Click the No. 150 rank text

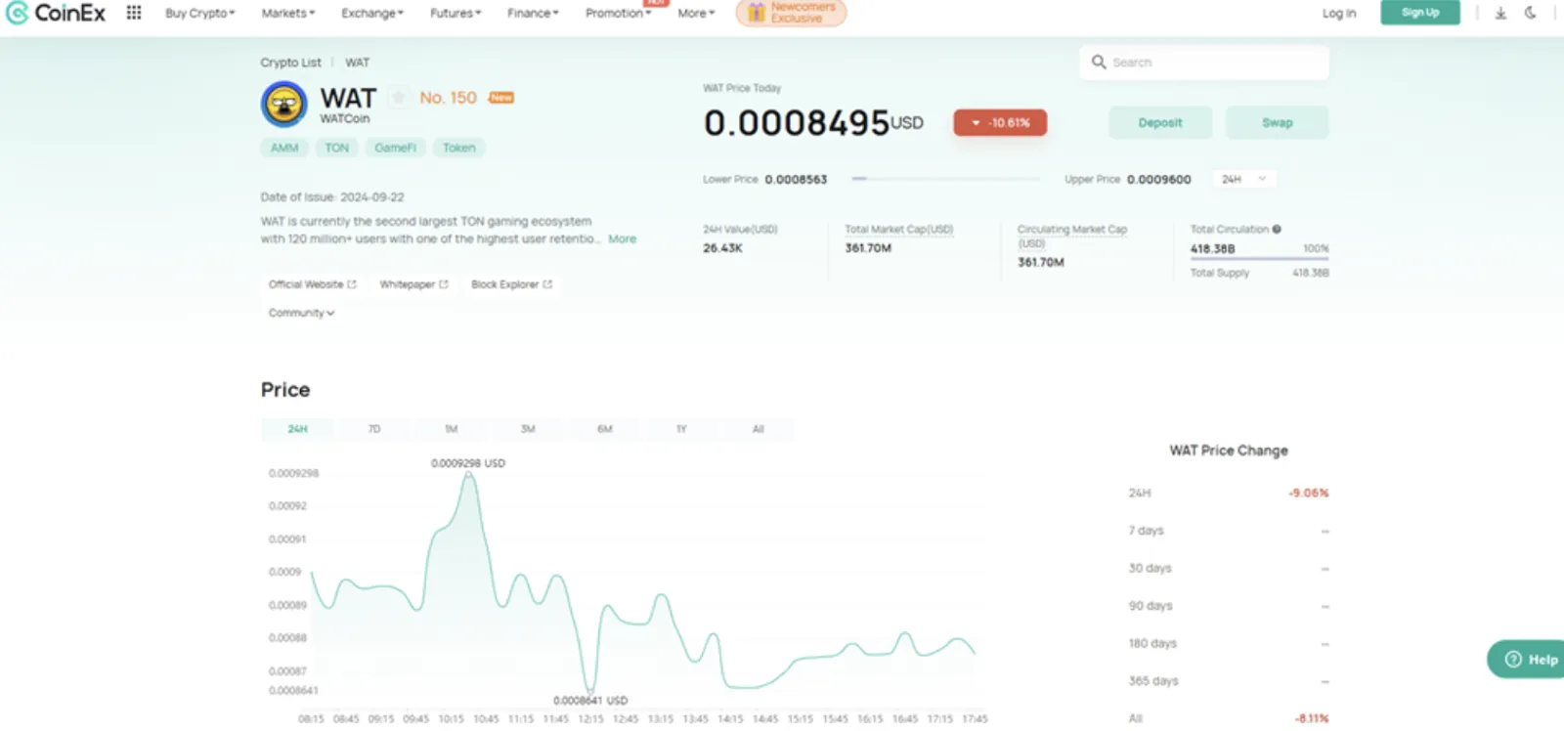(x=448, y=98)
